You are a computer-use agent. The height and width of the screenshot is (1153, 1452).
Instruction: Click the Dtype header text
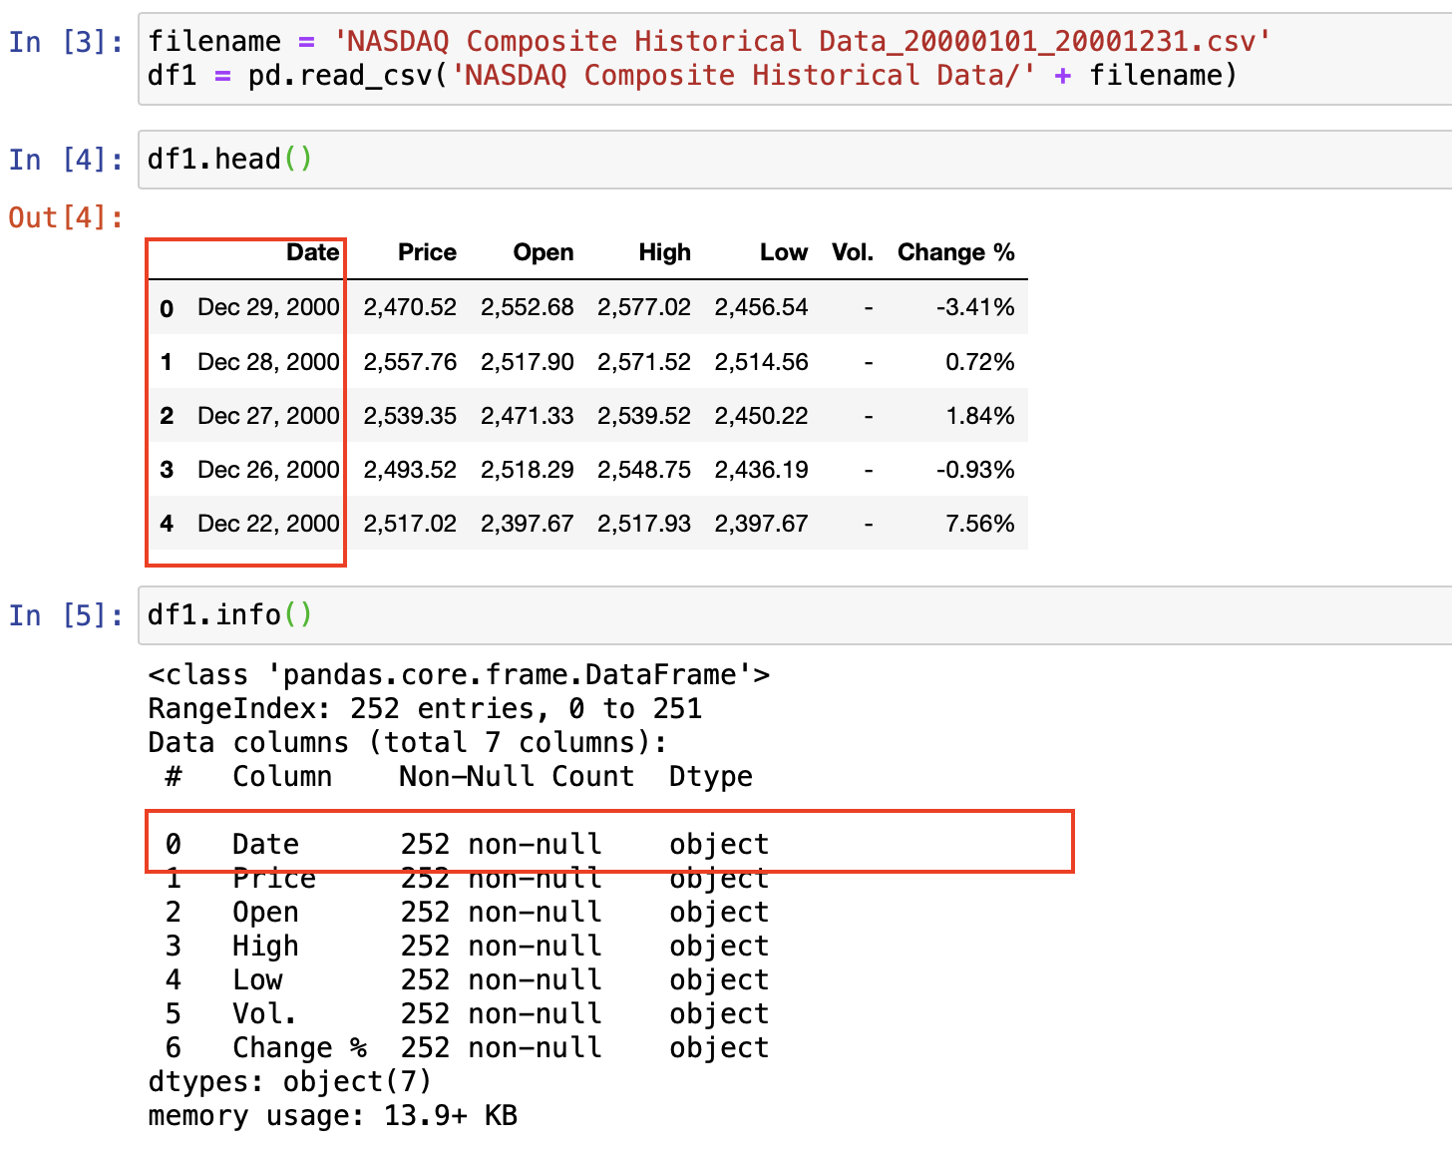tap(711, 777)
